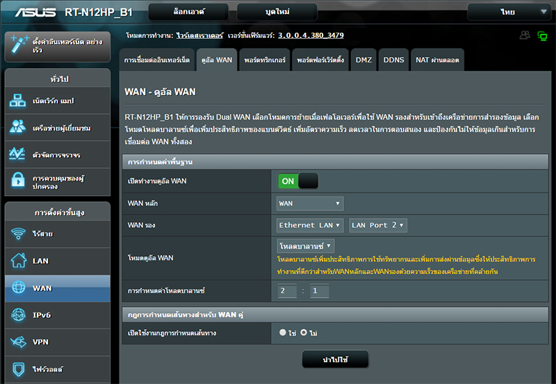Select the network map icon

coord(17,101)
